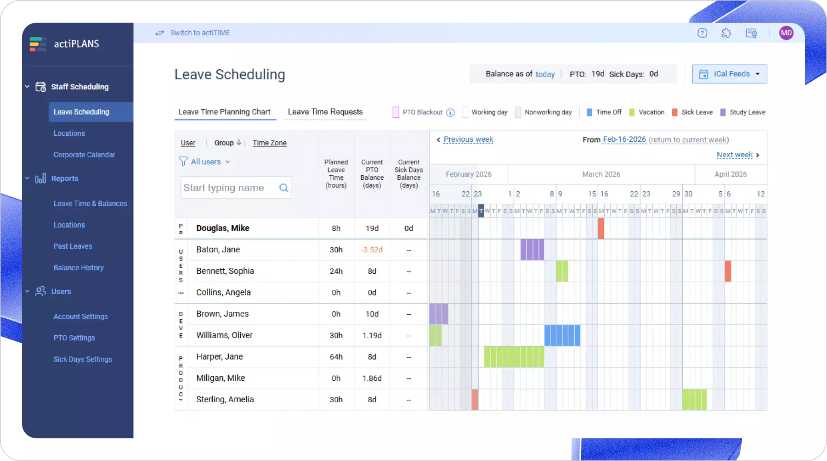Click the Reports bar chart icon
This screenshot has width=827, height=461.
[x=40, y=178]
